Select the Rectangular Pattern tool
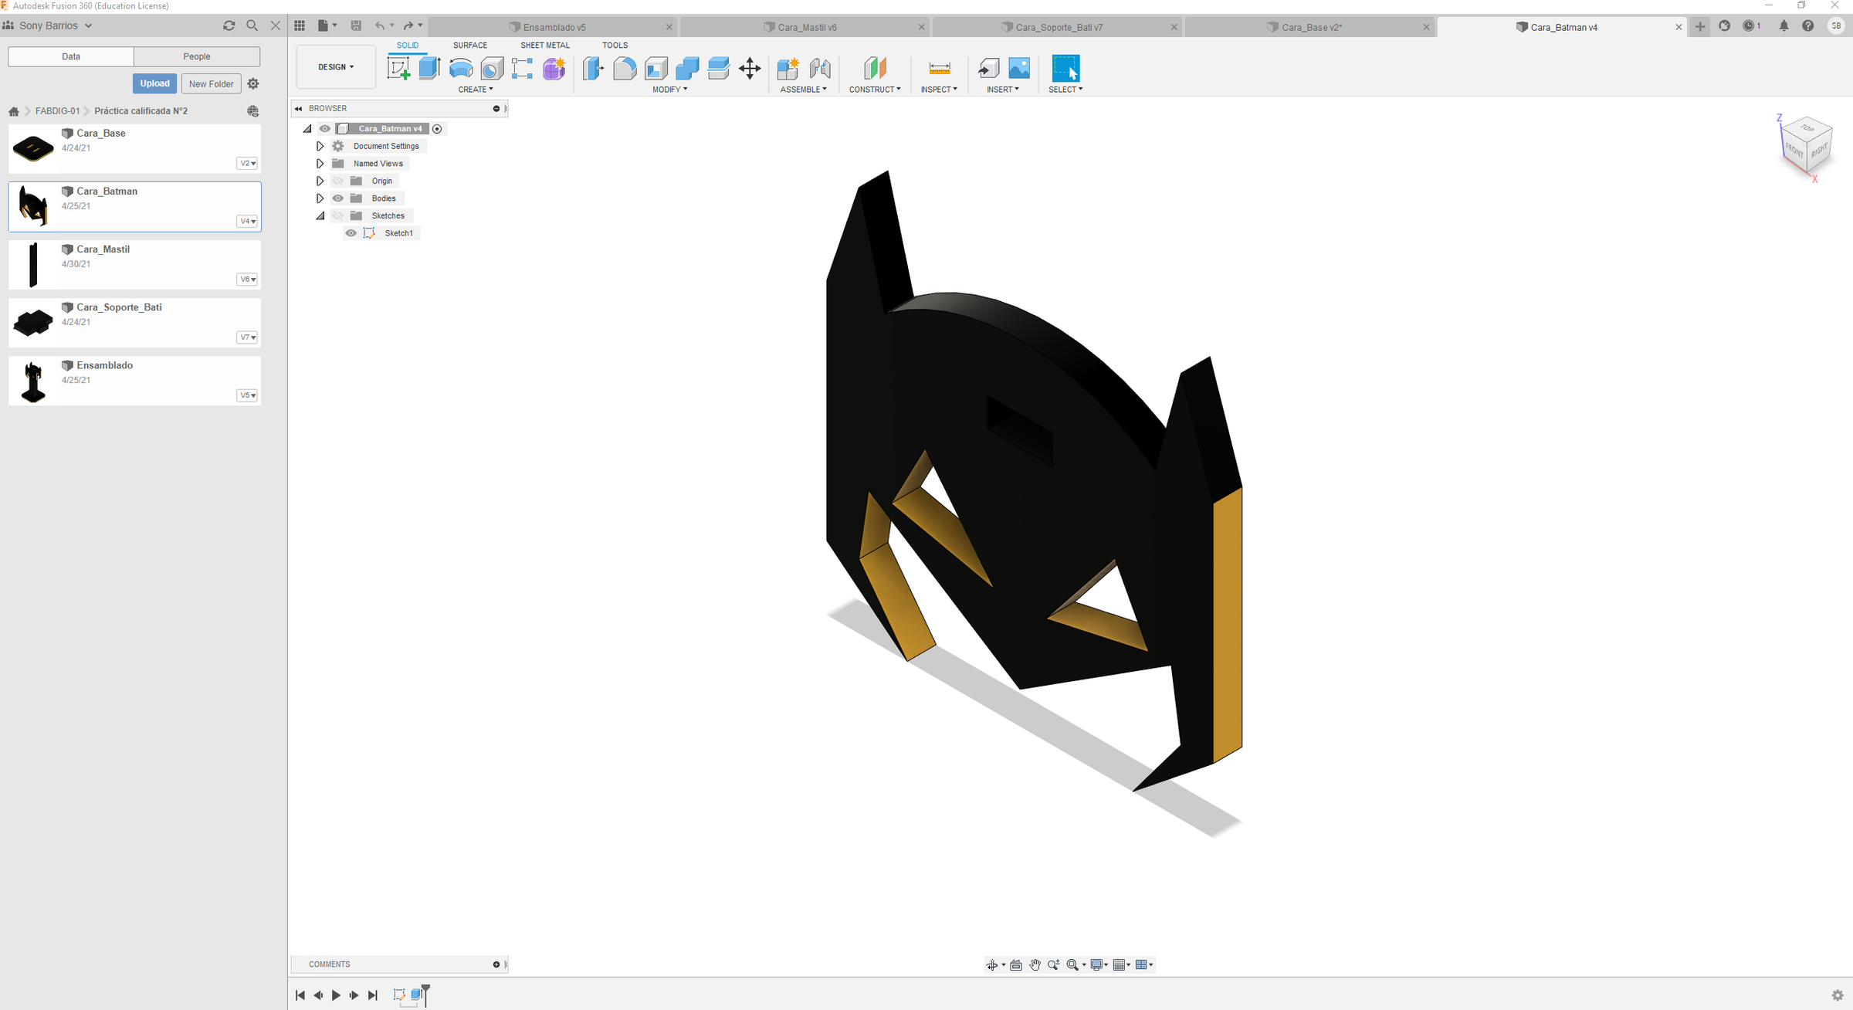The width and height of the screenshot is (1853, 1010). point(523,69)
